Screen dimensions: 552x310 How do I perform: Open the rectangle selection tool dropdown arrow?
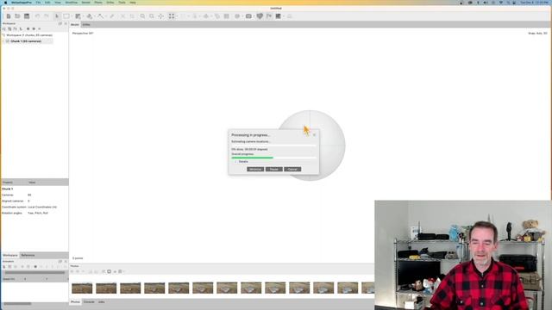(71, 16)
